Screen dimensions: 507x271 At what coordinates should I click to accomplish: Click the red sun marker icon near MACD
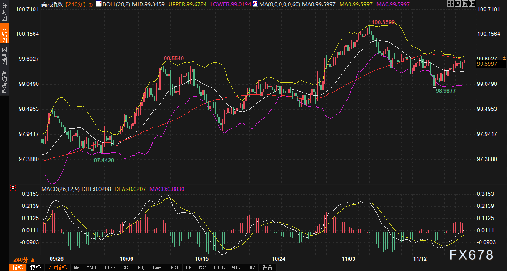point(13,188)
